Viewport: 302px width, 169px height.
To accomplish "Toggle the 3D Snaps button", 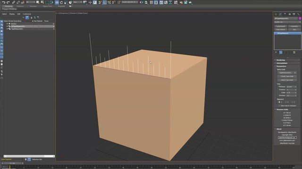I will point(100,2).
